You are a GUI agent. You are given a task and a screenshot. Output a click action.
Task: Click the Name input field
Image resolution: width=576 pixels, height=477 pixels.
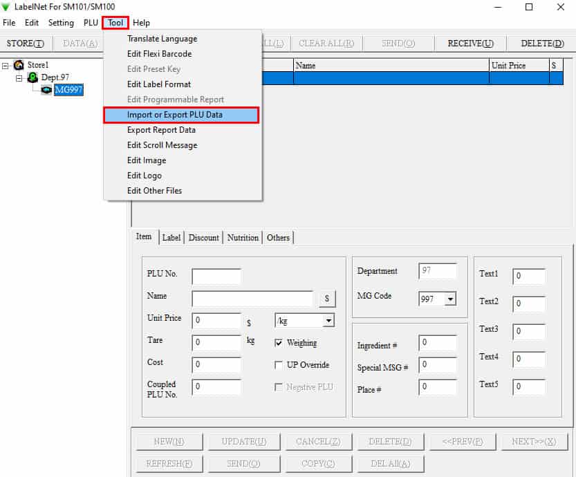pyautogui.click(x=253, y=299)
